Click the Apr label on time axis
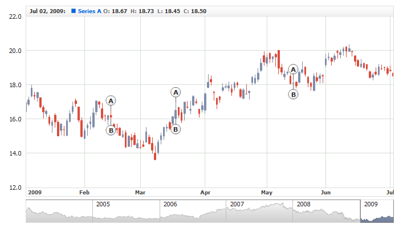 pos(205,193)
